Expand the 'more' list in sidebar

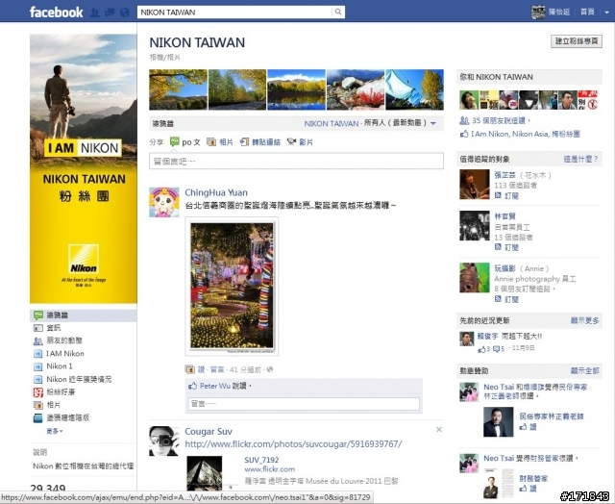pos(55,431)
